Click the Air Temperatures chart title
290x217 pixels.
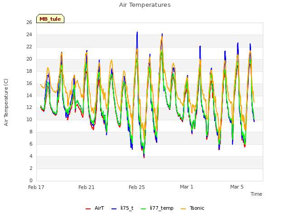[x=145, y=5]
